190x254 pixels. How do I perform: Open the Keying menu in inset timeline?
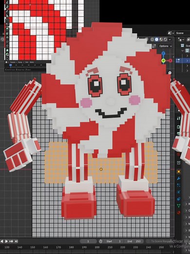point(20,62)
